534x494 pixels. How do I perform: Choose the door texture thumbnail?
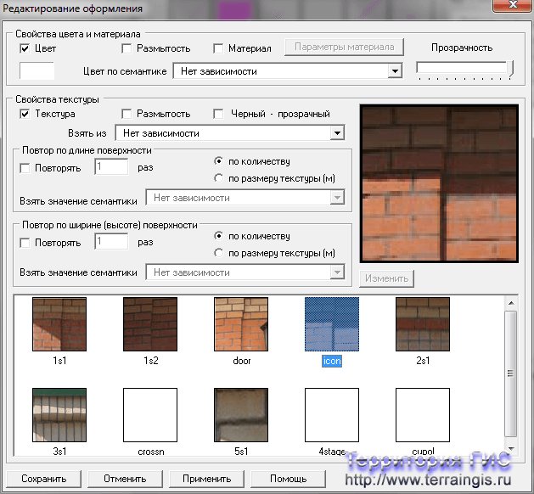[241, 324]
